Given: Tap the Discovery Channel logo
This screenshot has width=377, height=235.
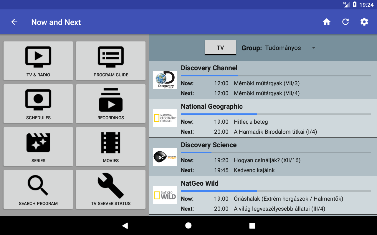Looking at the screenshot, I should point(165,80).
